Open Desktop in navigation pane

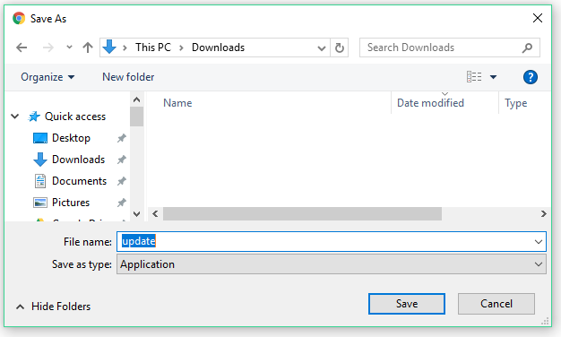point(71,138)
